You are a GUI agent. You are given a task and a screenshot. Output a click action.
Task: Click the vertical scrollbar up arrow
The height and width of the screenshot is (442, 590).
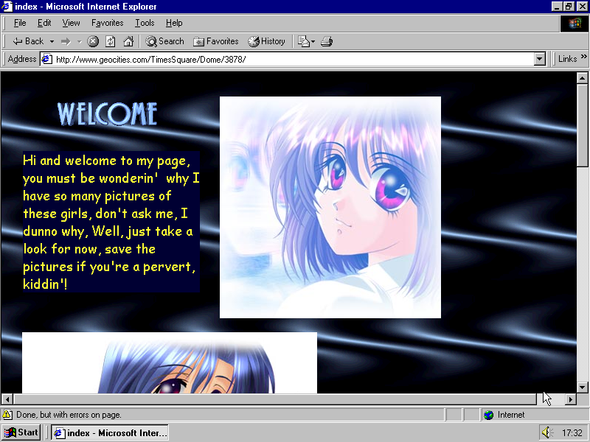click(582, 78)
